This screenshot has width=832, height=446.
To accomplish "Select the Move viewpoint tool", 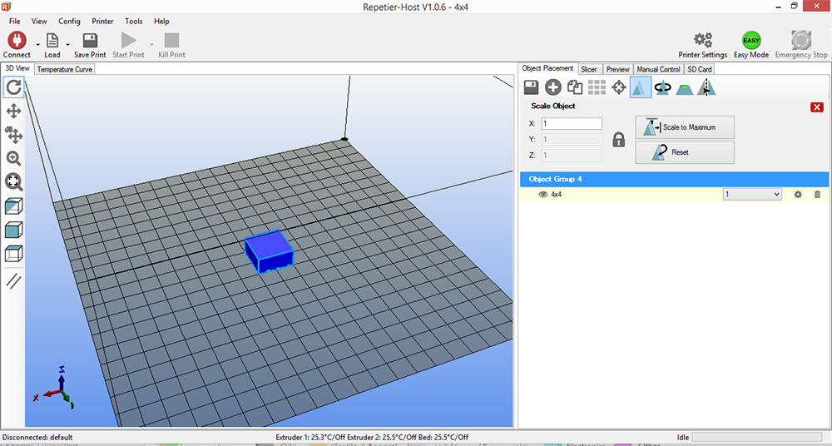I will tap(14, 111).
